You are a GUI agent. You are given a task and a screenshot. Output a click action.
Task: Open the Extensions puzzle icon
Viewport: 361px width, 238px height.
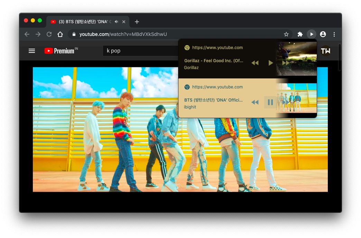(300, 34)
